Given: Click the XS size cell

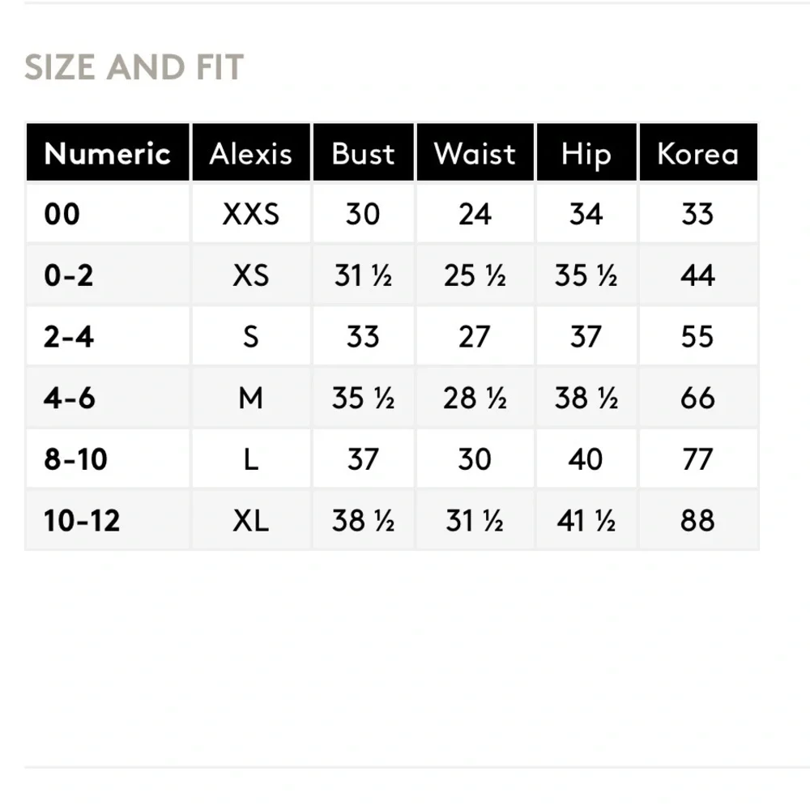Looking at the screenshot, I should point(251,275).
